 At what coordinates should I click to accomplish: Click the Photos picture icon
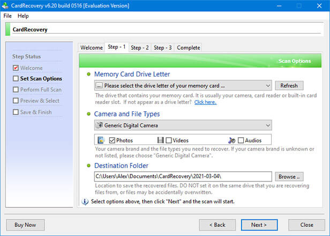(x=101, y=140)
